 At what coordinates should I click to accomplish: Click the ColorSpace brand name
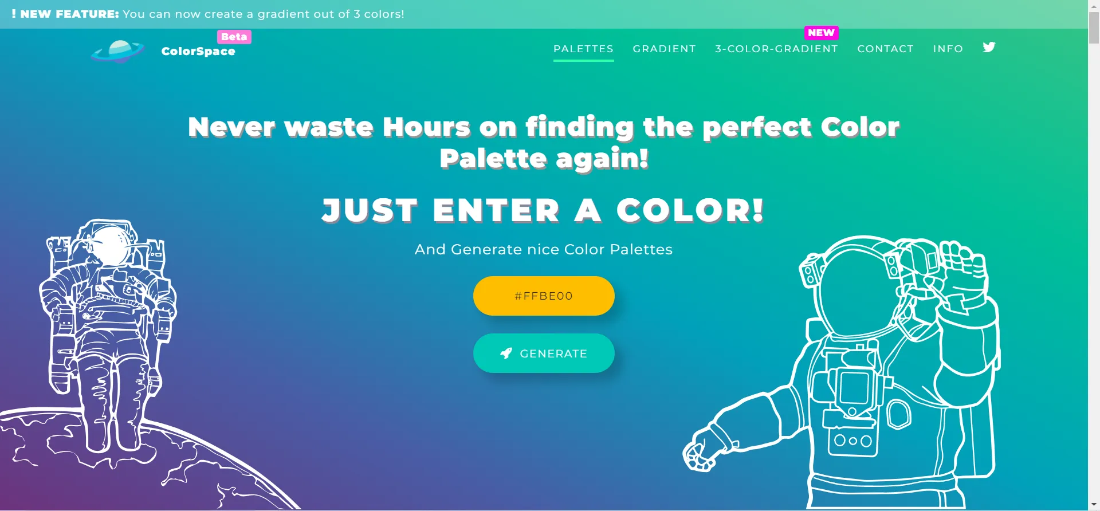[198, 52]
